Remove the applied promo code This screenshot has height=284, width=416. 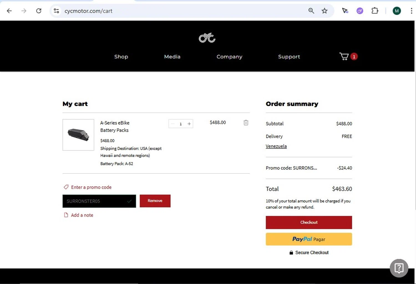(155, 201)
